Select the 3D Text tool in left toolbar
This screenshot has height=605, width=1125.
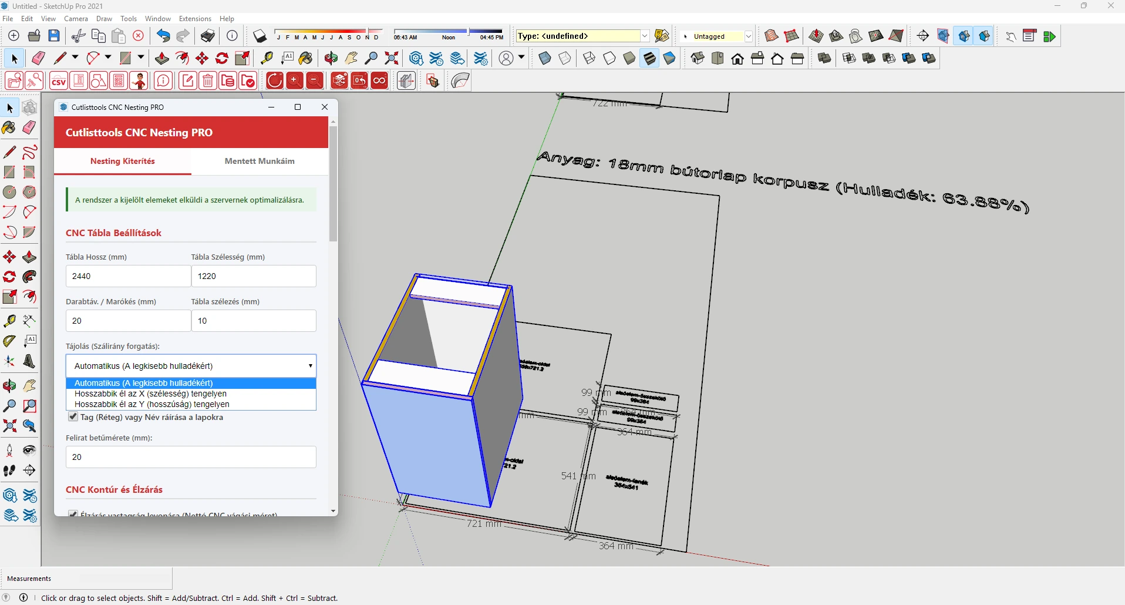[29, 362]
